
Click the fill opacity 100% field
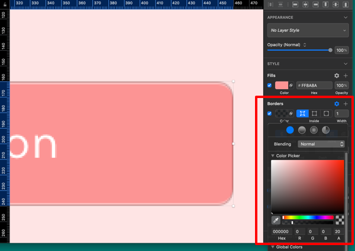coord(341,86)
